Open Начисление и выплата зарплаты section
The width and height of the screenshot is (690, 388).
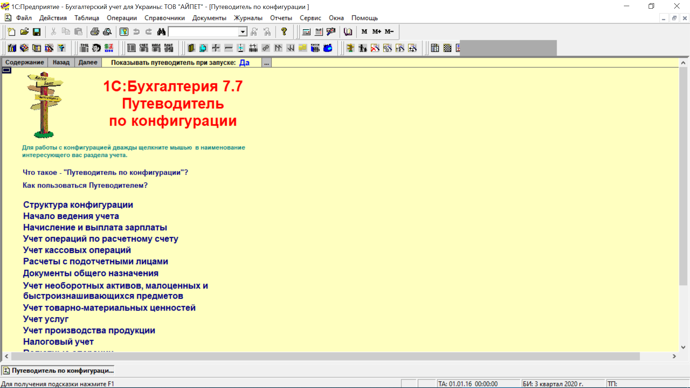click(x=95, y=227)
